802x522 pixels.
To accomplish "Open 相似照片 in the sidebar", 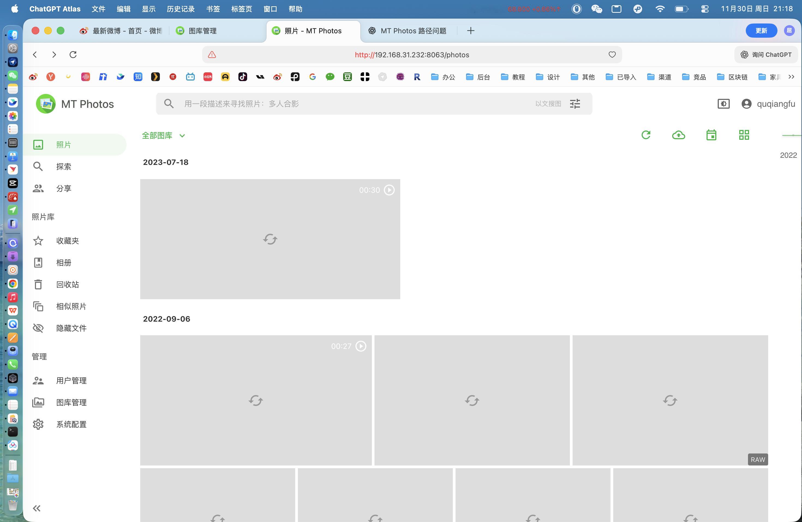I will [71, 306].
